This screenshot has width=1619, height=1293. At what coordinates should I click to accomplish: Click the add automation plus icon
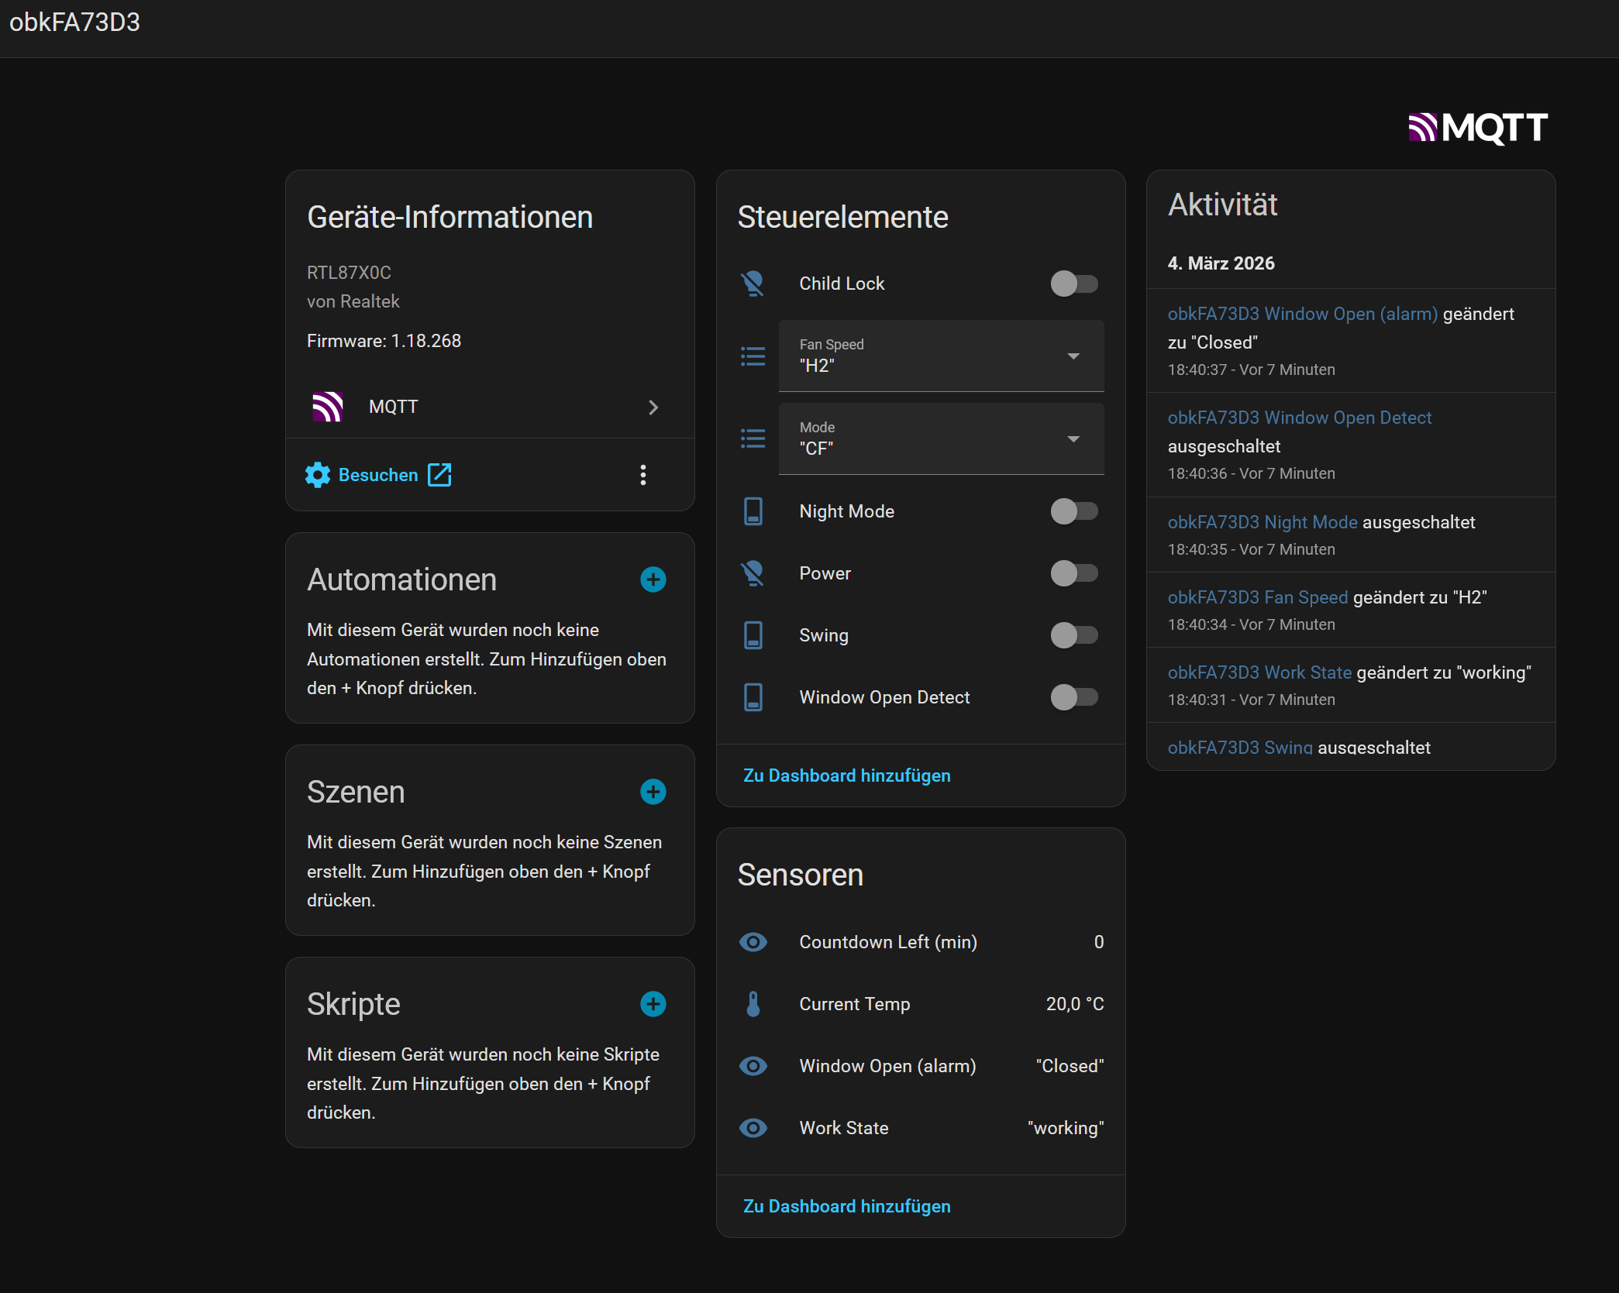[x=653, y=579]
